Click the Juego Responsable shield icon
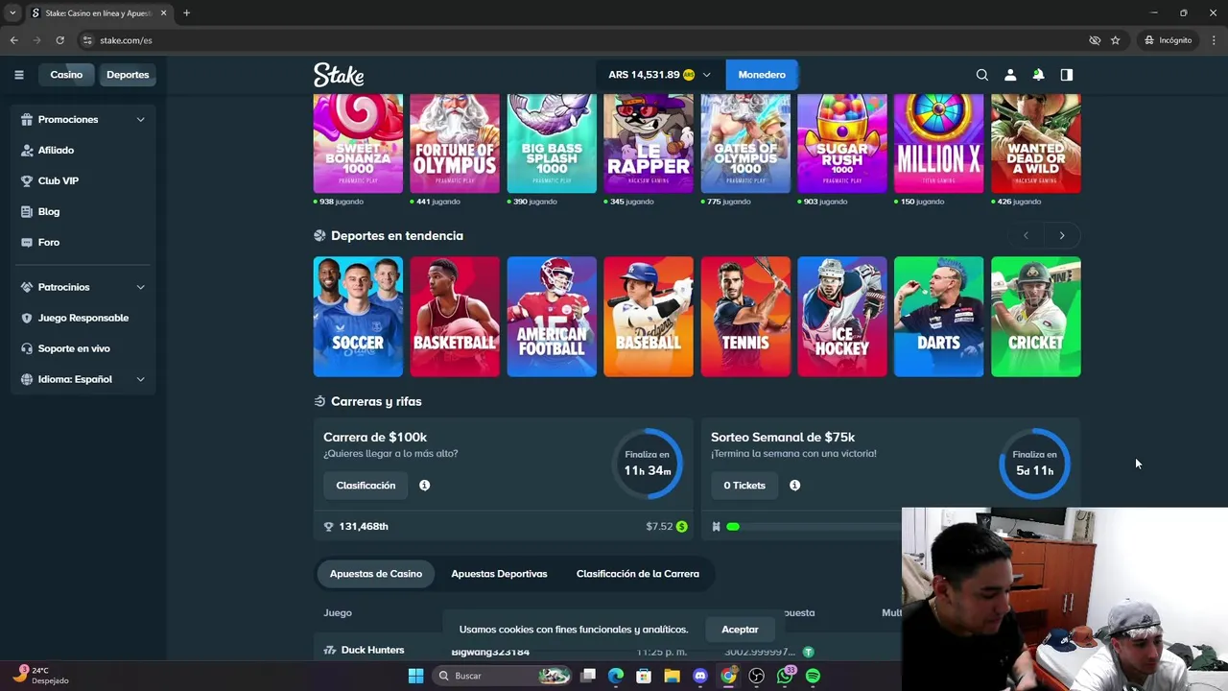Image resolution: width=1228 pixels, height=691 pixels. [27, 318]
